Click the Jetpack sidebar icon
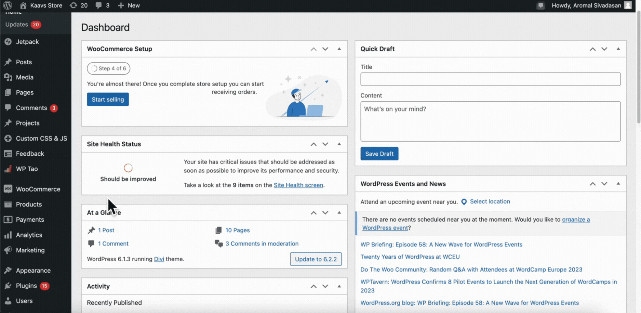Viewport: 641px width, 313px height. pyautogui.click(x=8, y=42)
